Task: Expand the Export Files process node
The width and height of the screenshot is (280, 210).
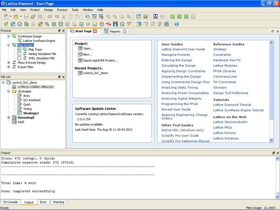Action: [x=8, y=67]
